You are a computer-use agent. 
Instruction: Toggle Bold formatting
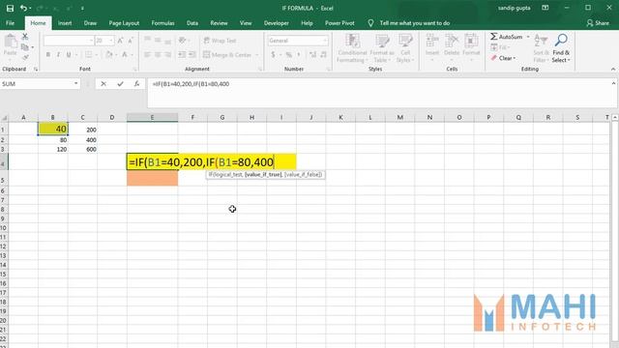(x=47, y=54)
